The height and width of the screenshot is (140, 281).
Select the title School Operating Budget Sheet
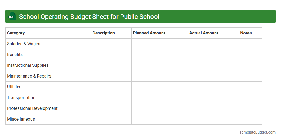pyautogui.click(x=89, y=16)
